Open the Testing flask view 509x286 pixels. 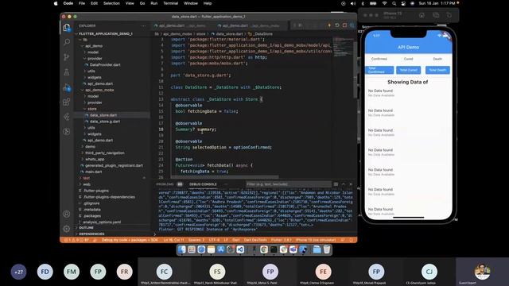67,72
